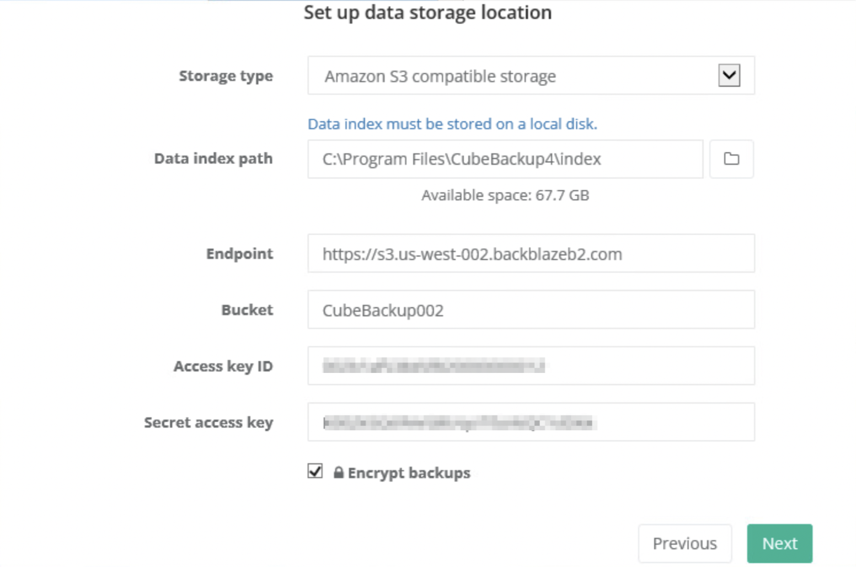Click the Storage type label

(226, 76)
